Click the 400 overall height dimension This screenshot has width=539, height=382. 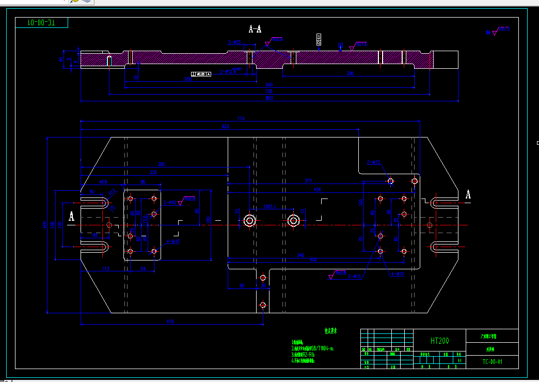44,225
